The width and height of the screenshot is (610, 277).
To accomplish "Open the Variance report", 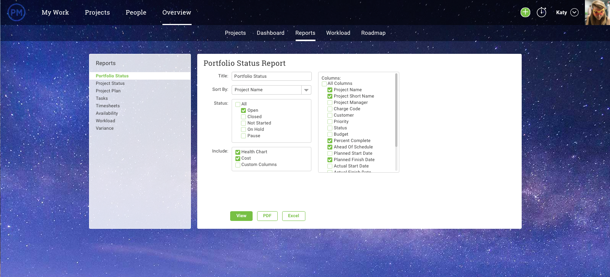I will pos(105,128).
